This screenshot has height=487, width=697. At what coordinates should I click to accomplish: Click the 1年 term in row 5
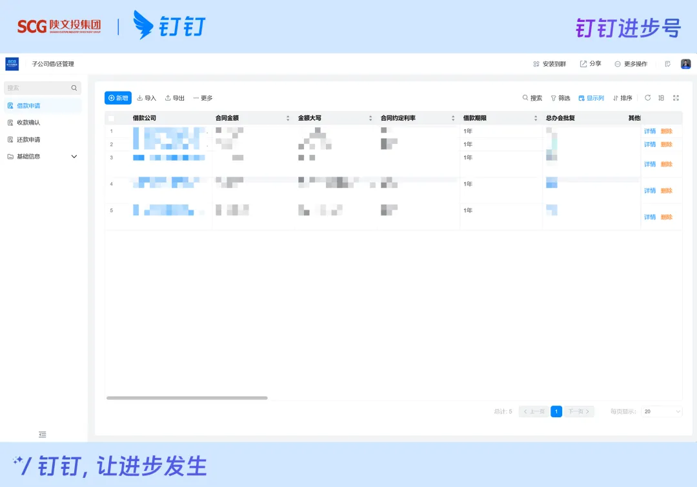tap(468, 211)
